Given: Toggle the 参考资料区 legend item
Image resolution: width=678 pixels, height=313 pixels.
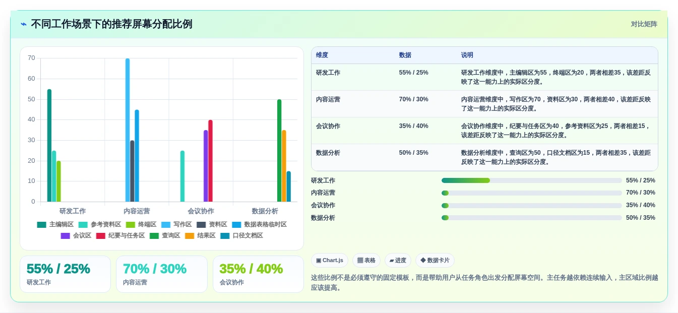Looking at the screenshot, I should (100, 224).
